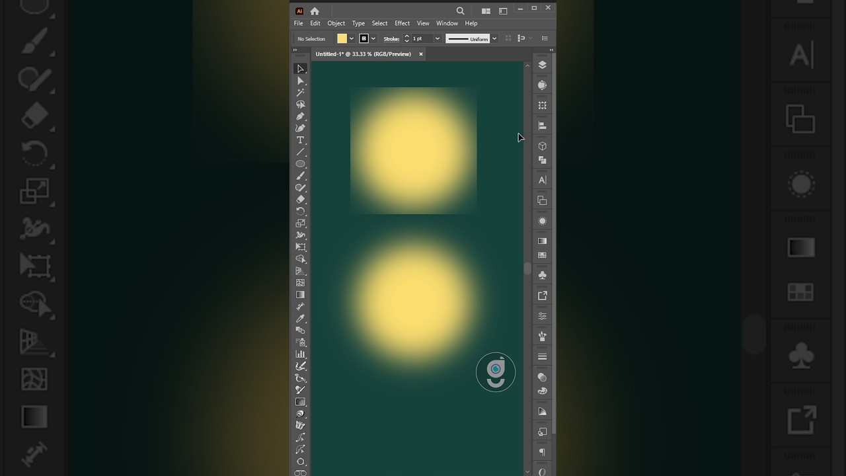
Task: Select the Rotate tool
Action: coord(300,212)
